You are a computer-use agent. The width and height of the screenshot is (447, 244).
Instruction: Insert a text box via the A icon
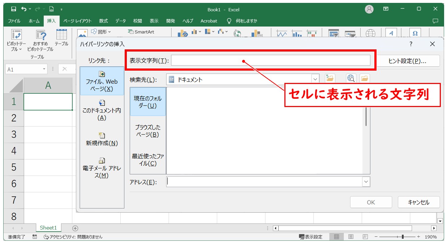point(391,33)
